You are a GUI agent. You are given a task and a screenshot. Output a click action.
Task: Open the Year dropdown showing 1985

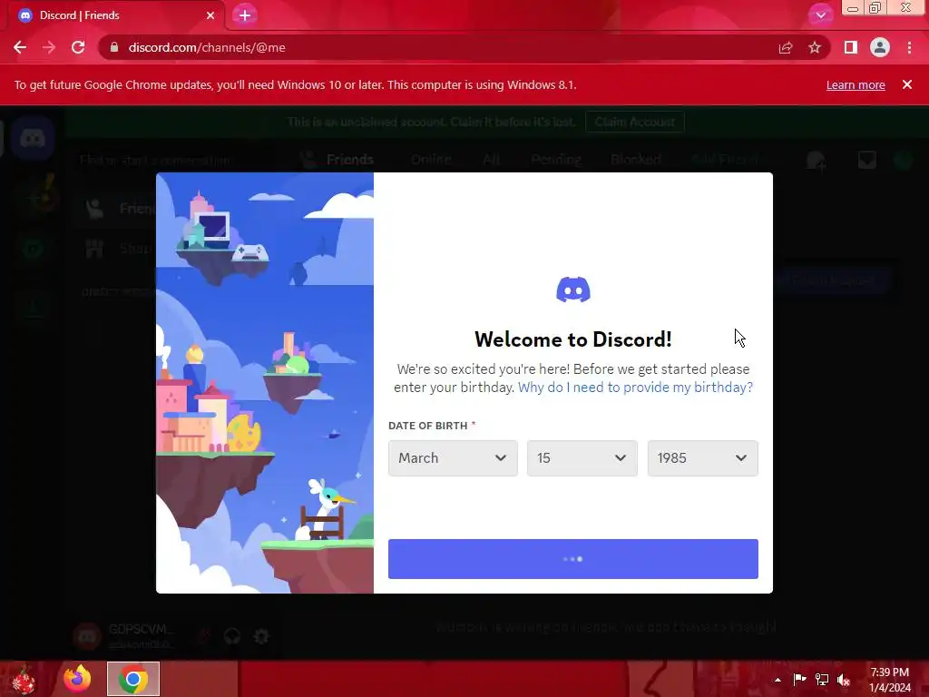tap(702, 458)
